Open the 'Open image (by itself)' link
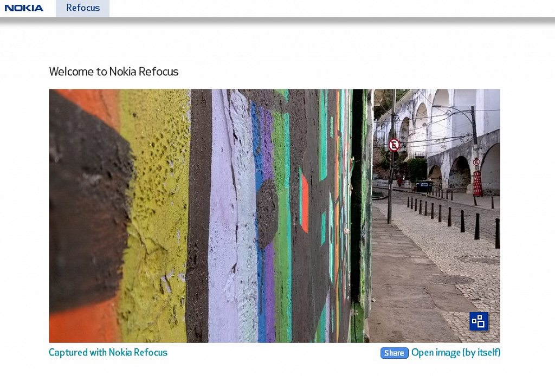Viewport: 555px width, 376px height. 456,353
